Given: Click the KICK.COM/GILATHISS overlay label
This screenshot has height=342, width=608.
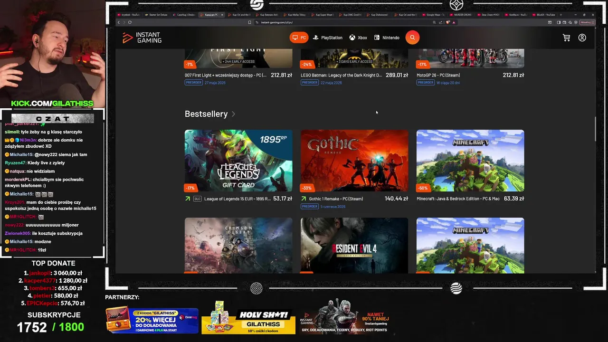Looking at the screenshot, I should tap(52, 104).
